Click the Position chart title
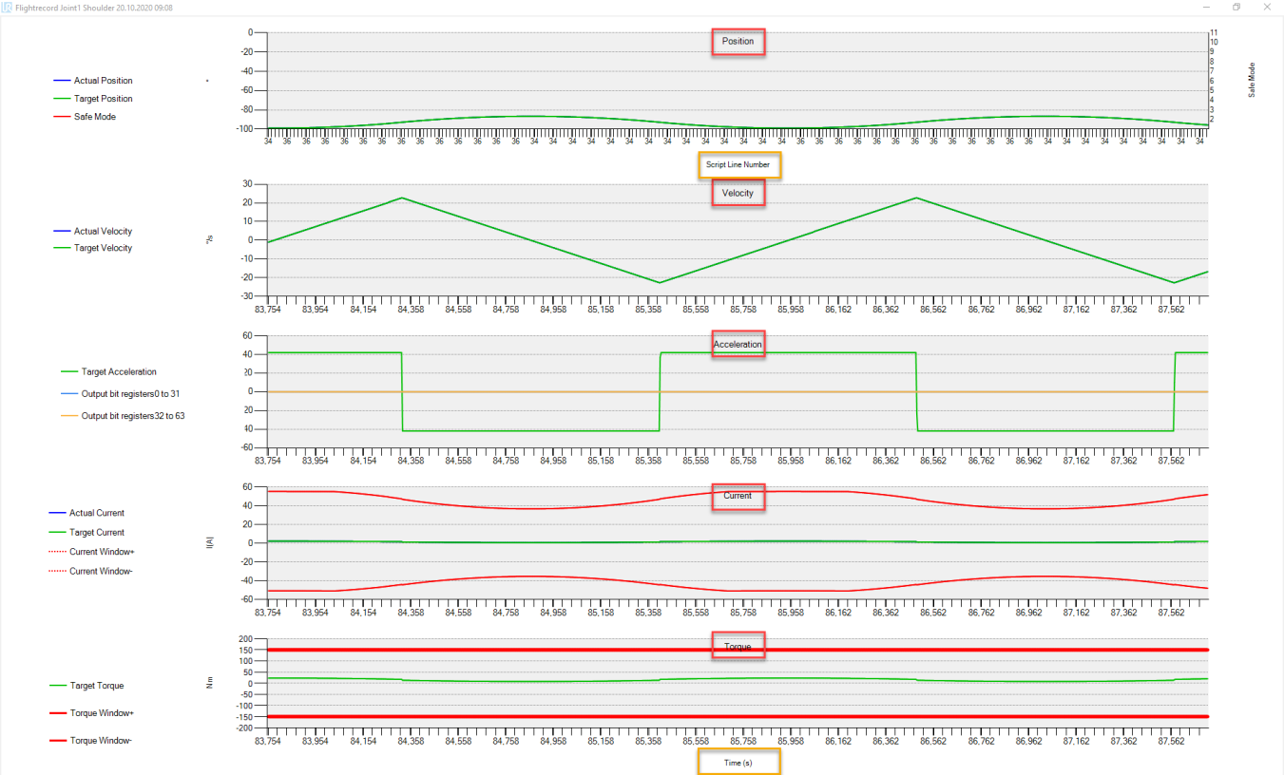Image resolution: width=1284 pixels, height=775 pixels. tap(738, 42)
